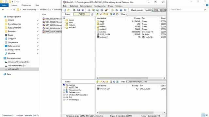Click the local path field E:\Documents\My ISO Files
Image resolution: width=209 pixels, height=117 pixels.
tap(146, 82)
